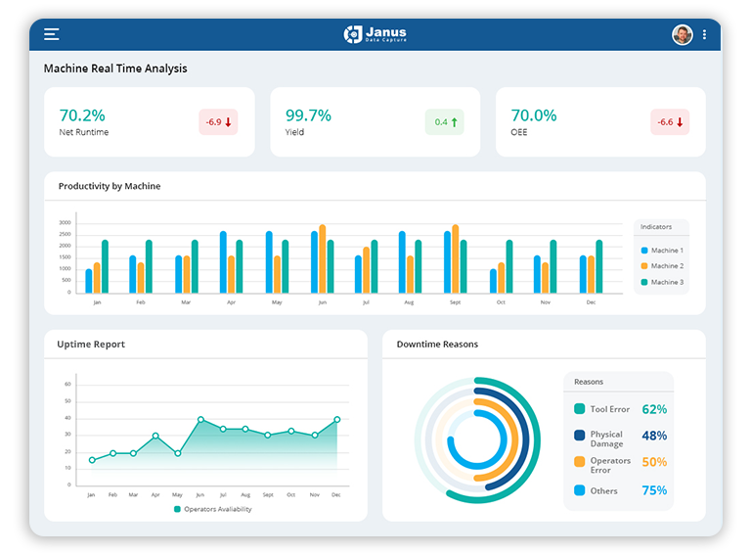Open the hamburger menu
751x554 pixels.
coord(52,34)
